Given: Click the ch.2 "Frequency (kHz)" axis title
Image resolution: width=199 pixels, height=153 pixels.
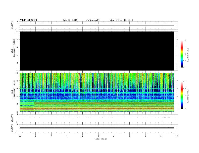Looking at the screenshot, I should tap(14, 89).
